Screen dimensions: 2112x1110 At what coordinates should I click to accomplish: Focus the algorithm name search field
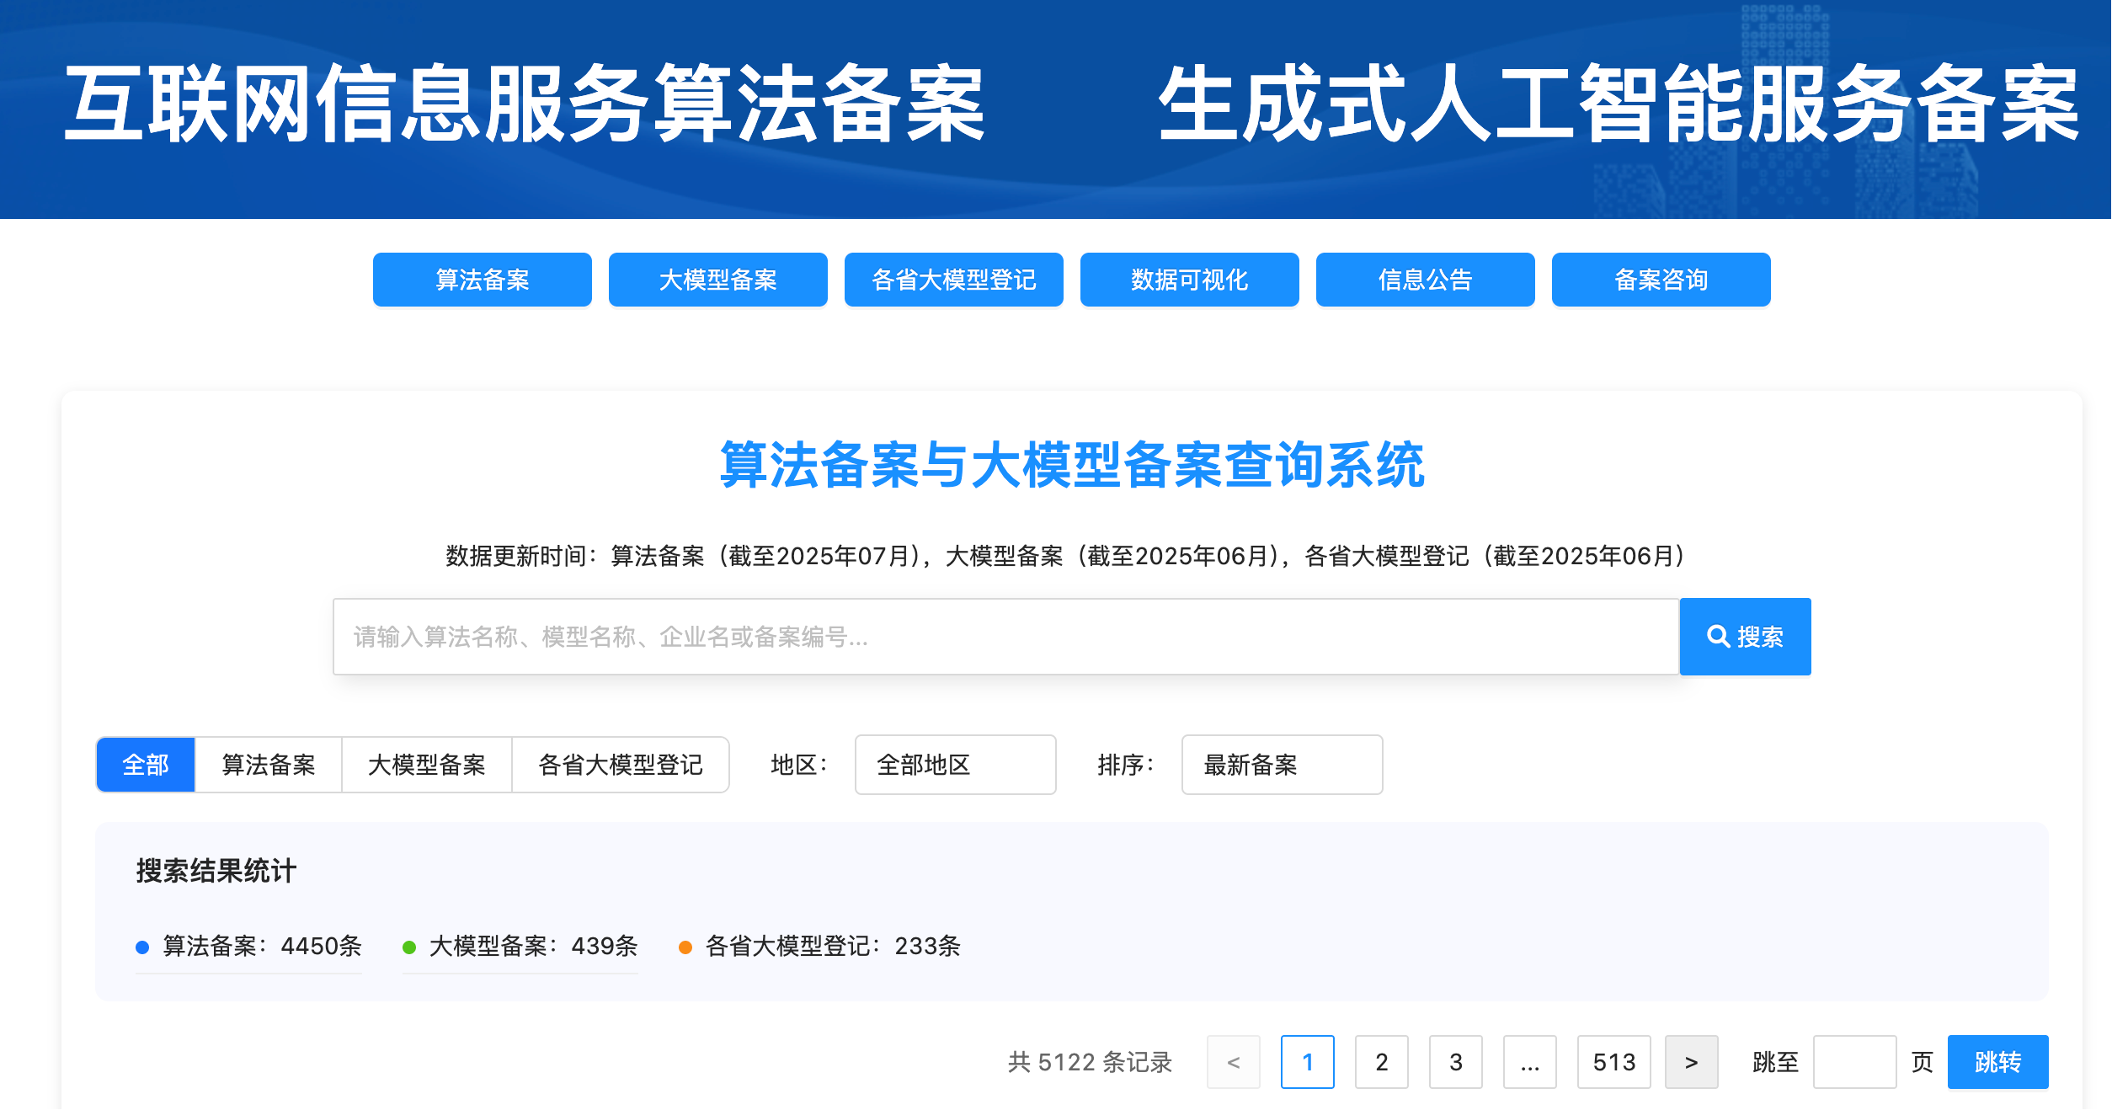[x=1005, y=637]
